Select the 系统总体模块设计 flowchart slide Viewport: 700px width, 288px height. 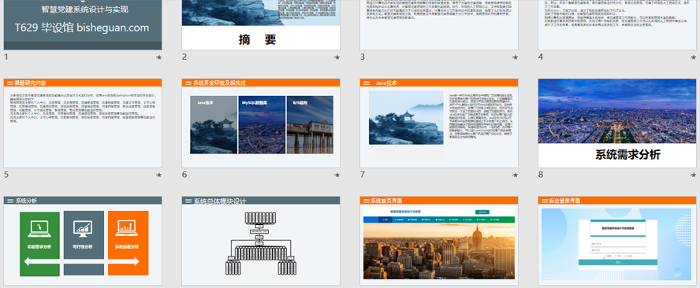pyautogui.click(x=261, y=242)
